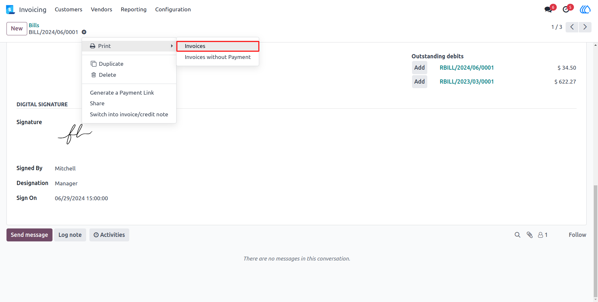The image size is (598, 302).
Task: Search messages with the magnifier icon
Action: pyautogui.click(x=517, y=235)
